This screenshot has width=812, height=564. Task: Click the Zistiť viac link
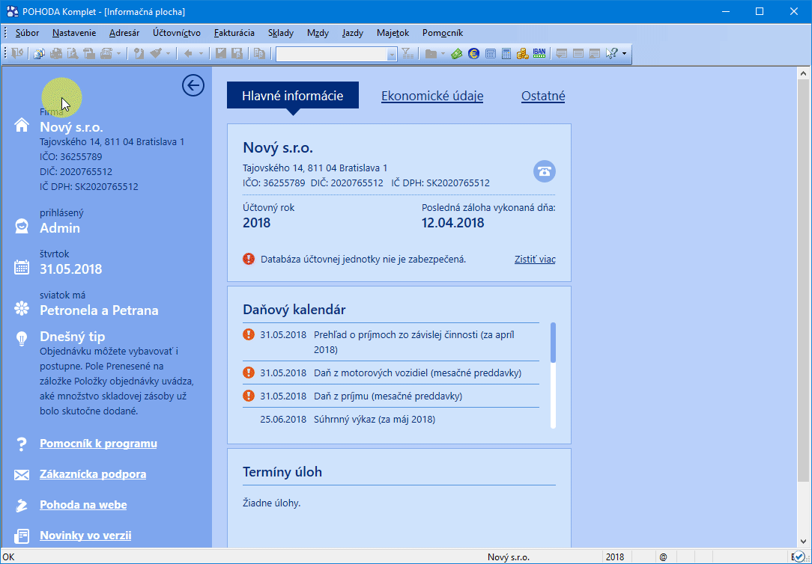[535, 260]
